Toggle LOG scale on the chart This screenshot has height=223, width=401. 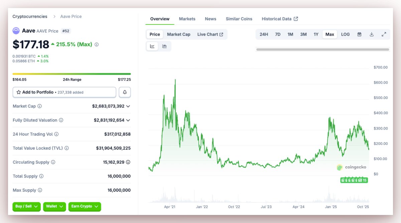click(346, 34)
